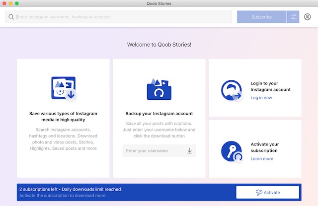Click the subscription key icon

click(x=232, y=151)
